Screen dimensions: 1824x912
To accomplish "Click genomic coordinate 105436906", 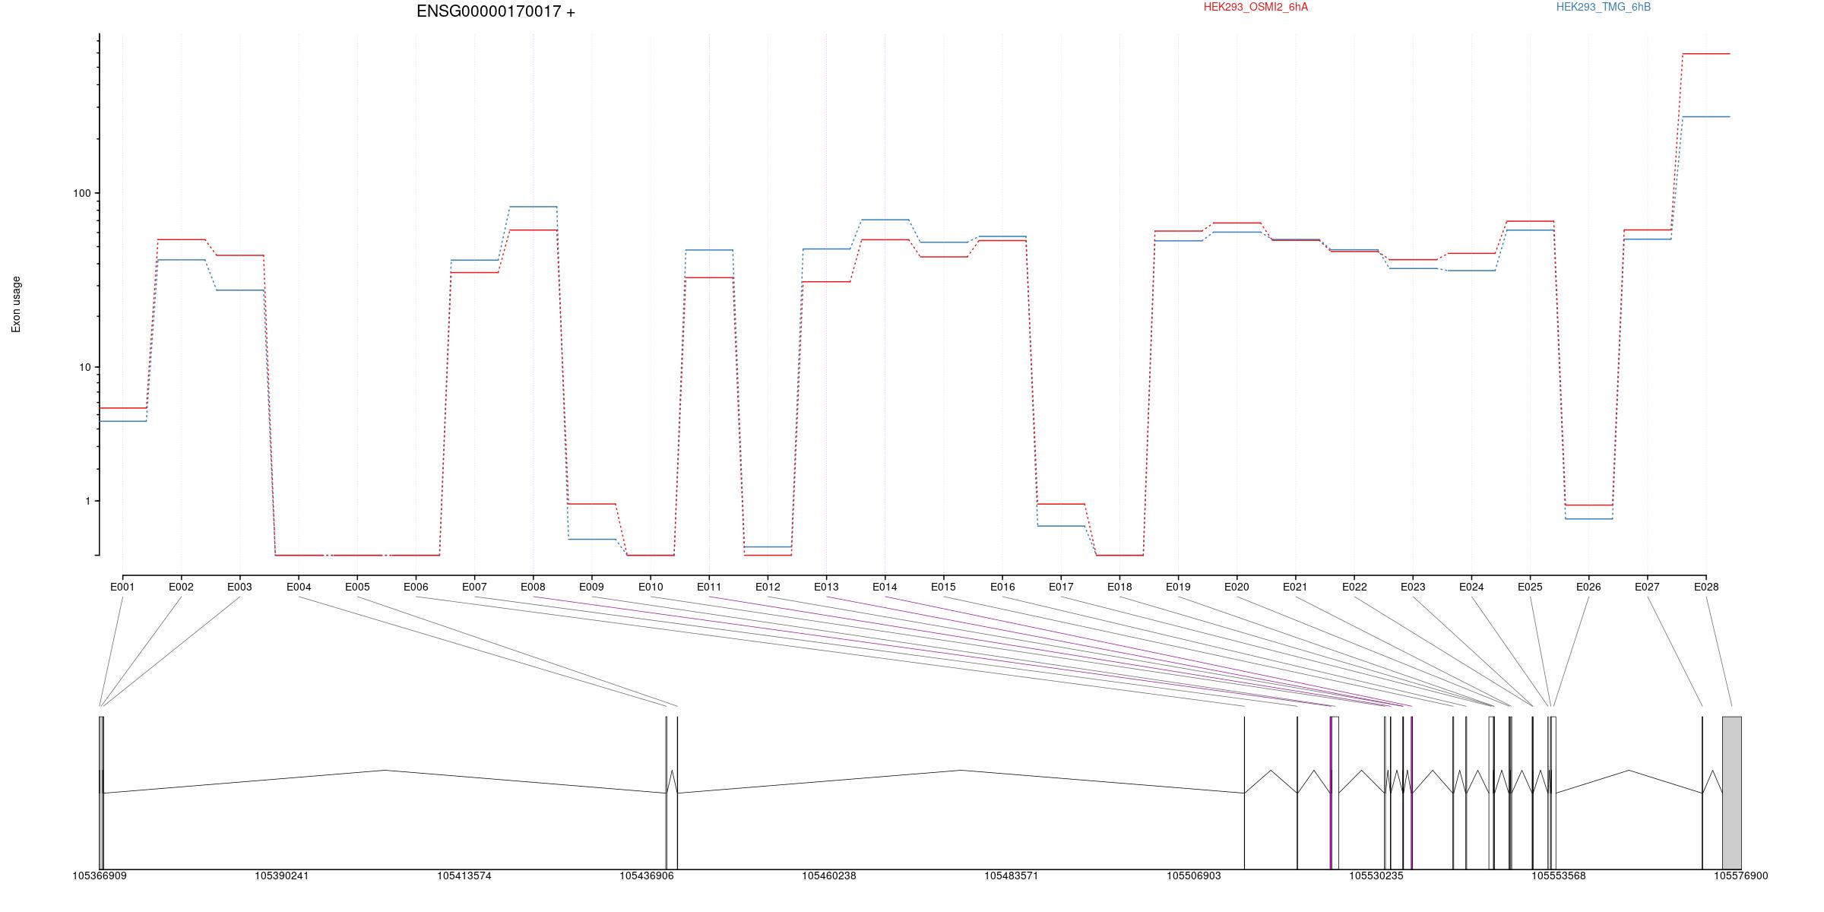I will [x=647, y=876].
